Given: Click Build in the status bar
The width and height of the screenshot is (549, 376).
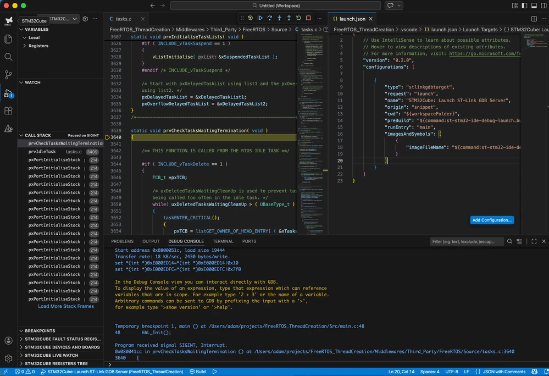Looking at the screenshot, I should 197,372.
